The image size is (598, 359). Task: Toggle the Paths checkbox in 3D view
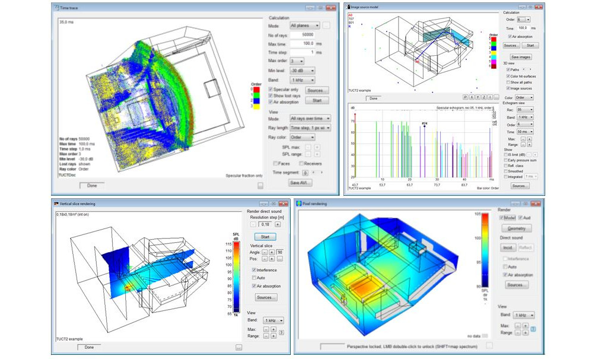[508, 70]
